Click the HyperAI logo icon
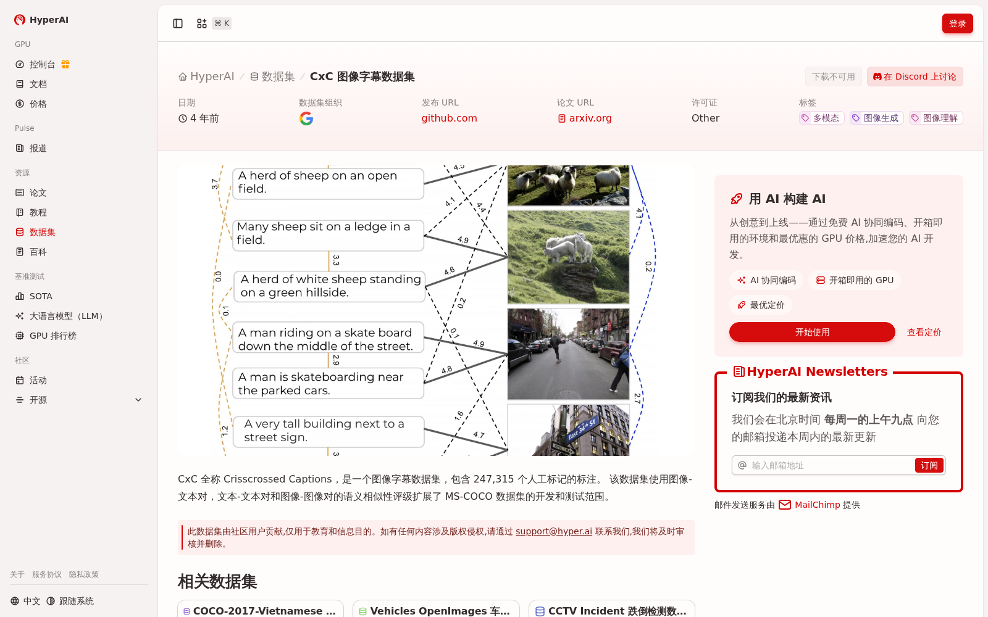 point(20,20)
